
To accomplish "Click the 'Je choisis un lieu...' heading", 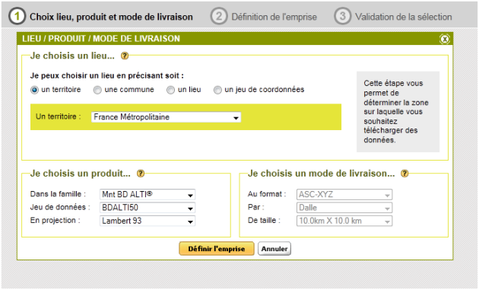I will 72,56.
